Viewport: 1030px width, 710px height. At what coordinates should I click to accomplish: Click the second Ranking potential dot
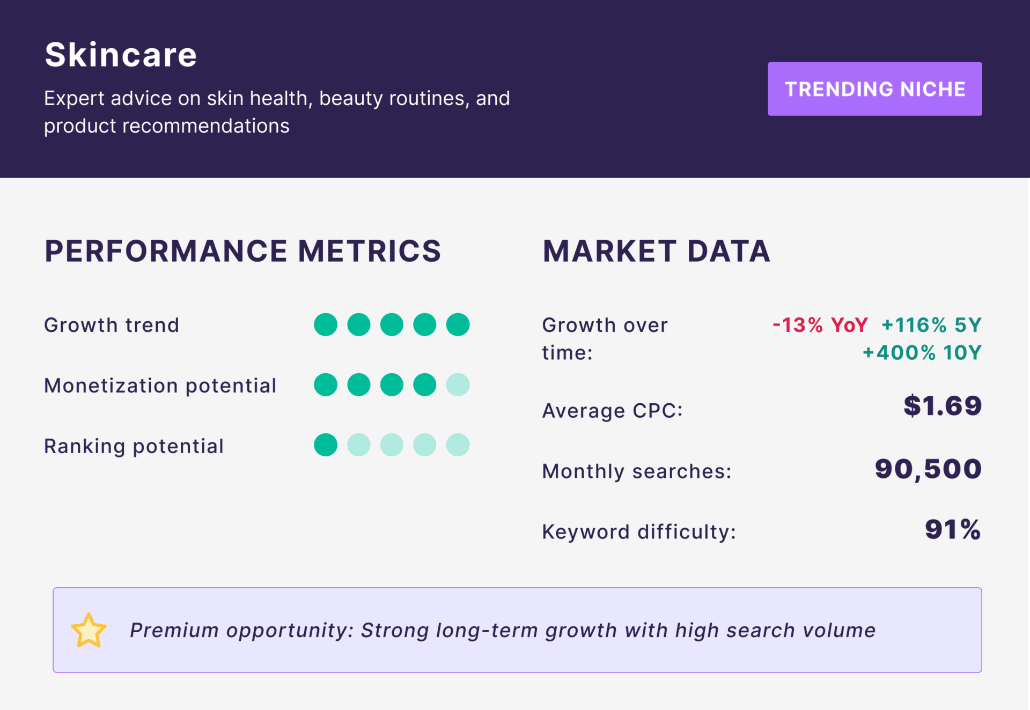[x=359, y=445]
